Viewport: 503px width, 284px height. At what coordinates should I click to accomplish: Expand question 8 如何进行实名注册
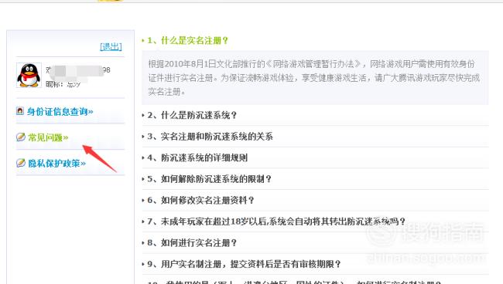click(x=192, y=243)
